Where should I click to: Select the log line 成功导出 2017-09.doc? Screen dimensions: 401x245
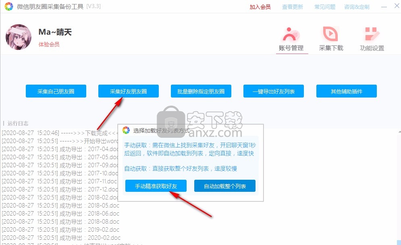pyautogui.click(x=60, y=165)
